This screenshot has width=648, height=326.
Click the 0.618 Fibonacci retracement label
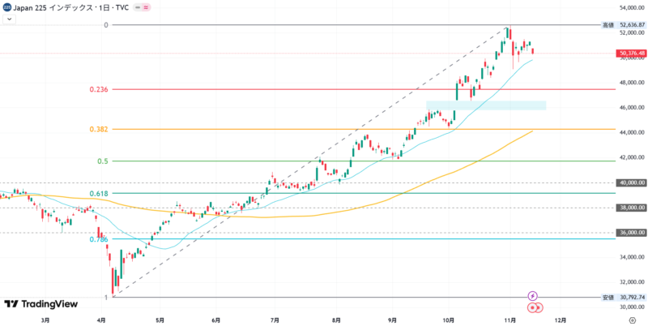click(x=99, y=194)
